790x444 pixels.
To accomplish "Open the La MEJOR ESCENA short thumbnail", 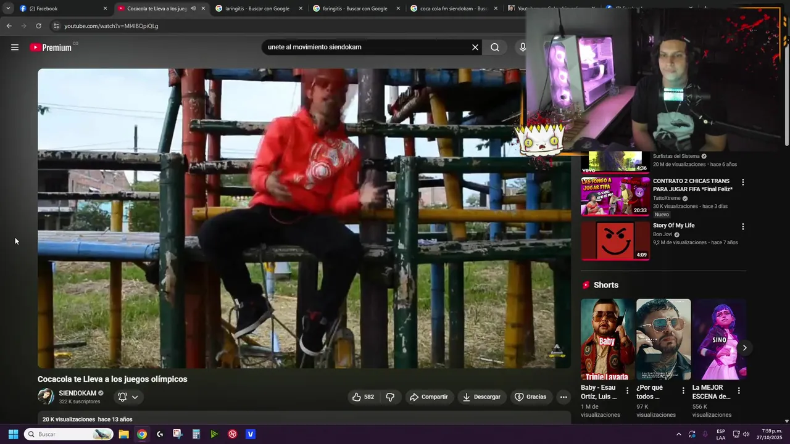I will coord(719,339).
